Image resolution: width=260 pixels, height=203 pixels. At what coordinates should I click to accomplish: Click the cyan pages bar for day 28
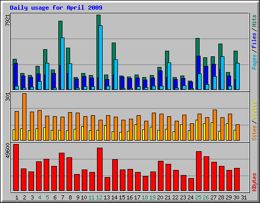(x=222, y=73)
